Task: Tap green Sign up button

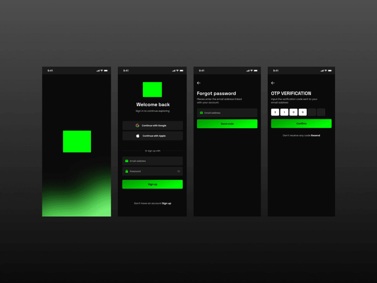Action: tap(152, 184)
